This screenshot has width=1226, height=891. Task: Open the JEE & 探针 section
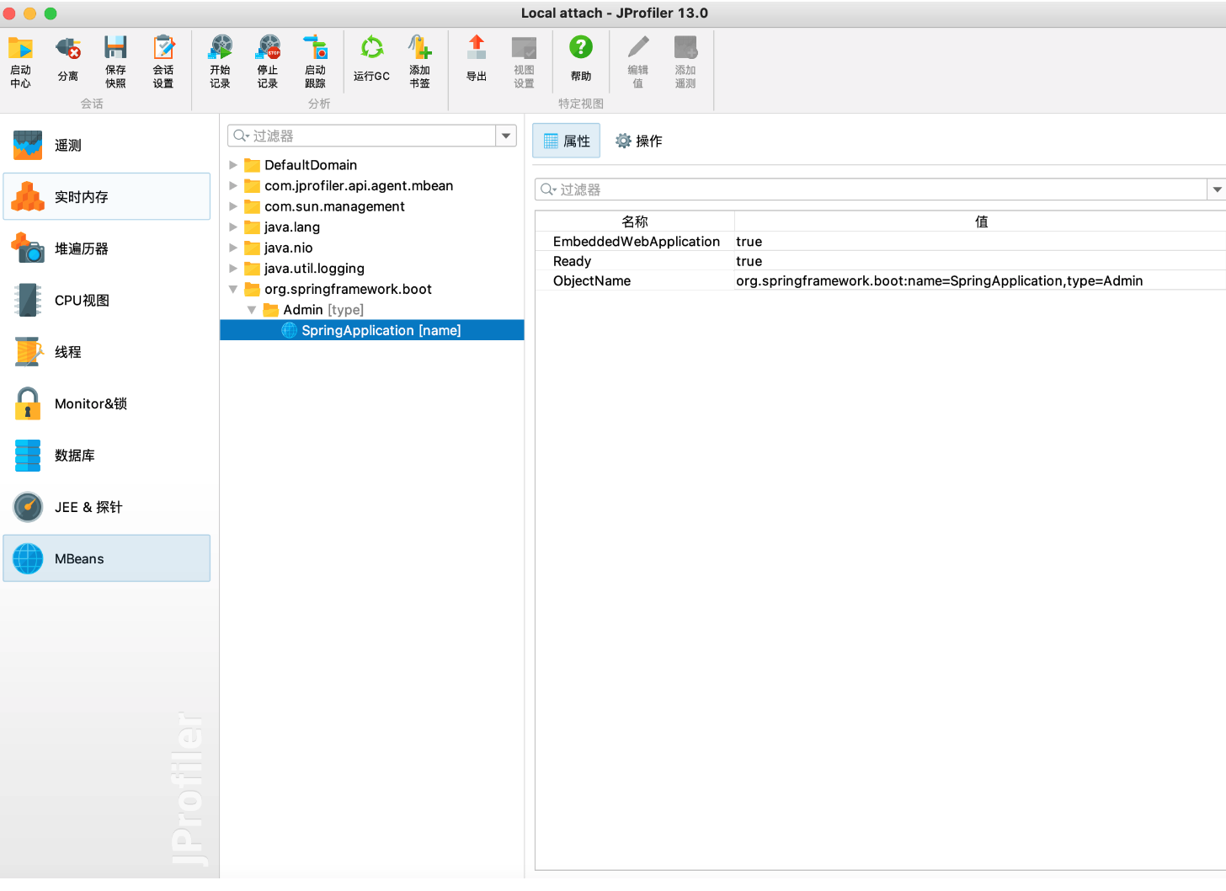pyautogui.click(x=107, y=507)
